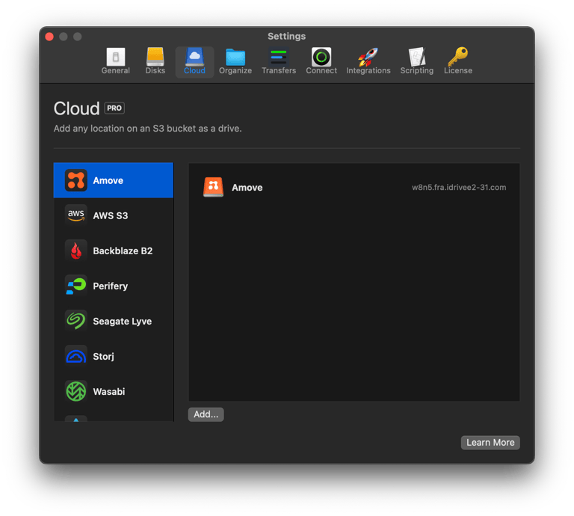Open the Connect settings icon
Image resolution: width=574 pixels, height=516 pixels.
click(321, 58)
